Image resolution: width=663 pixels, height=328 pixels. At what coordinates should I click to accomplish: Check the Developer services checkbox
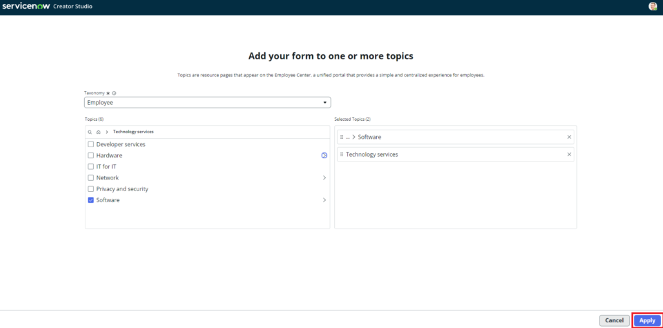click(91, 145)
